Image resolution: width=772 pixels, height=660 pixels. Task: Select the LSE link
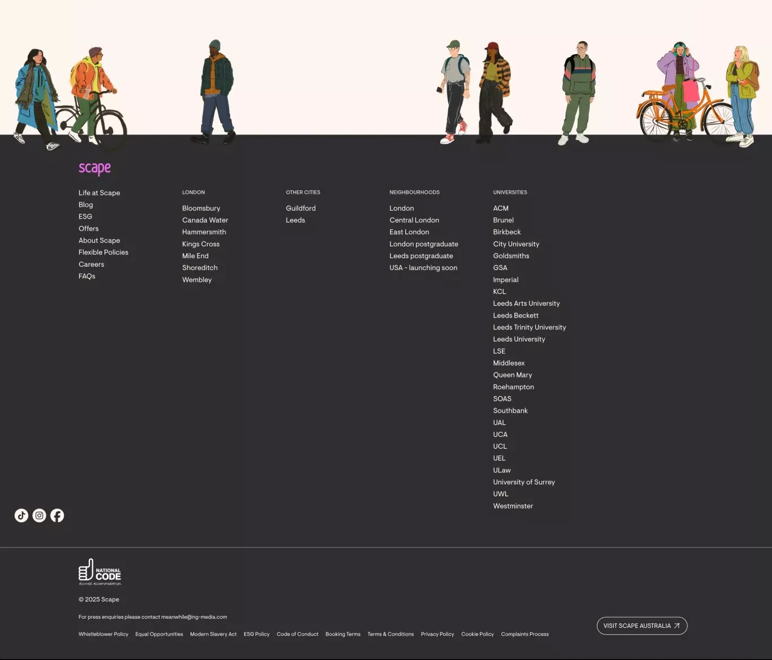[499, 351]
